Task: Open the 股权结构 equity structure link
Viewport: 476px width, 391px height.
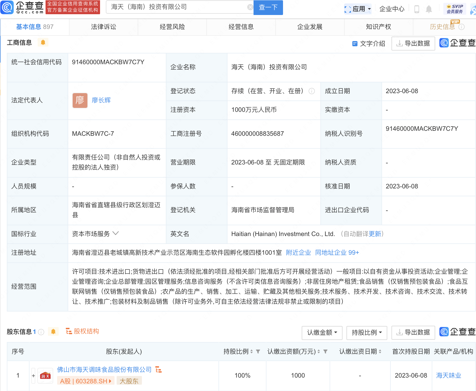Action: coord(82,331)
